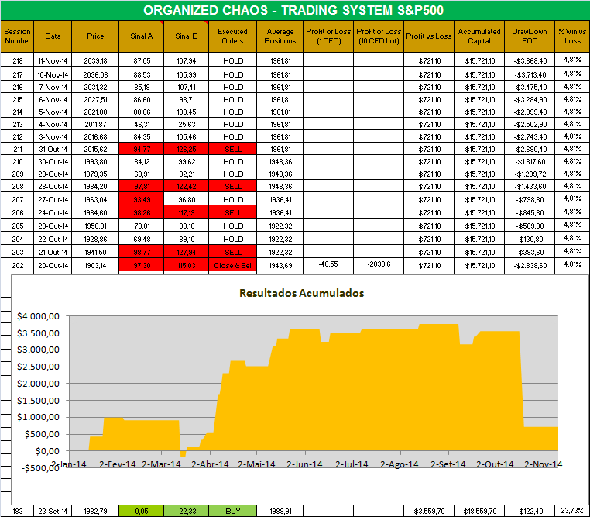Select the Session Number column header
The height and width of the screenshot is (517, 590).
coord(17,36)
